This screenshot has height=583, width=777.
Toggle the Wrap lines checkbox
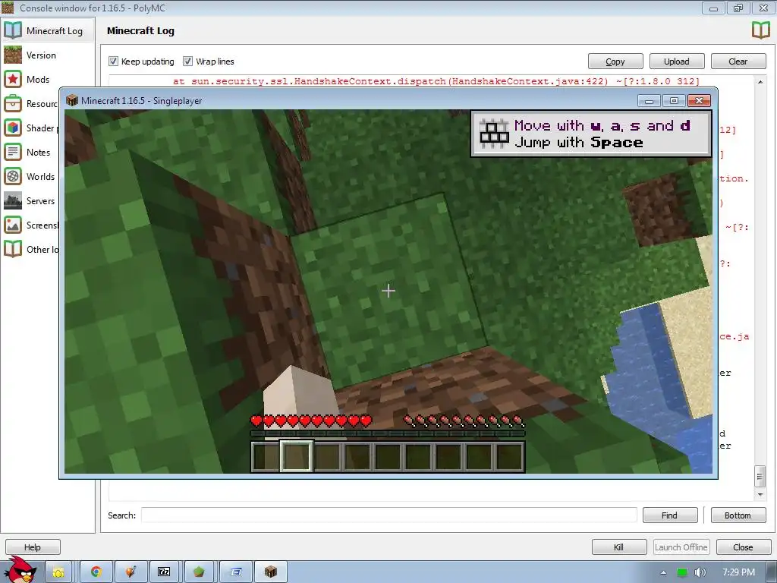click(x=188, y=61)
